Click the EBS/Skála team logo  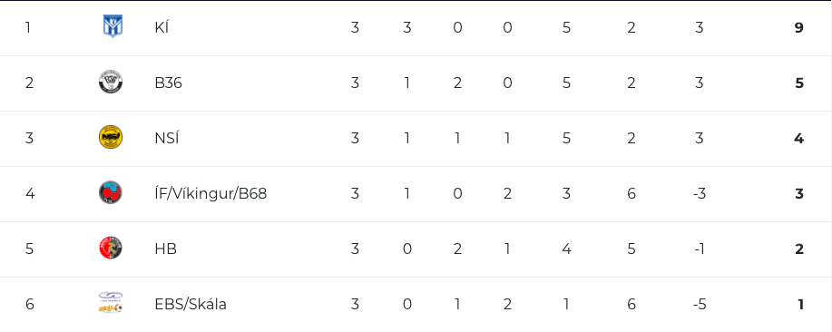click(x=111, y=303)
